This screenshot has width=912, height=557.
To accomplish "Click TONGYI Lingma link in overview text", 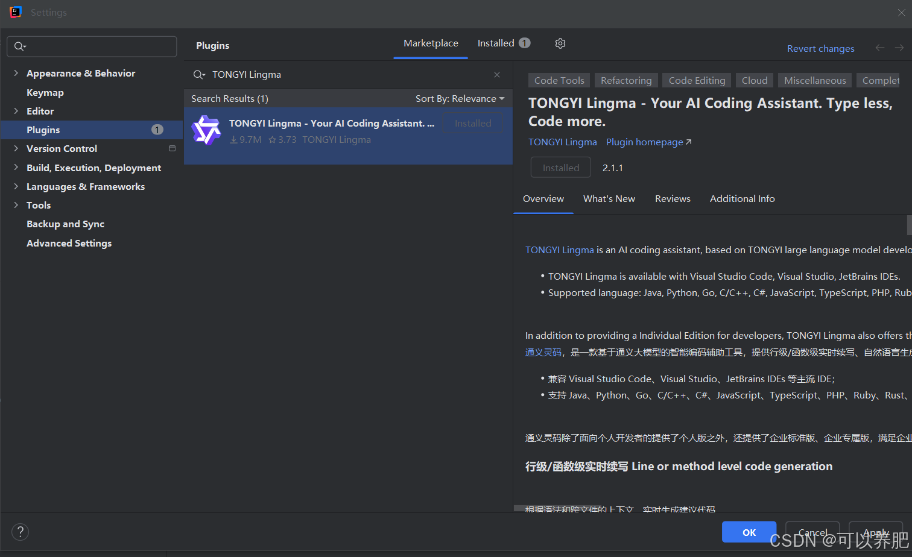I will tap(560, 250).
